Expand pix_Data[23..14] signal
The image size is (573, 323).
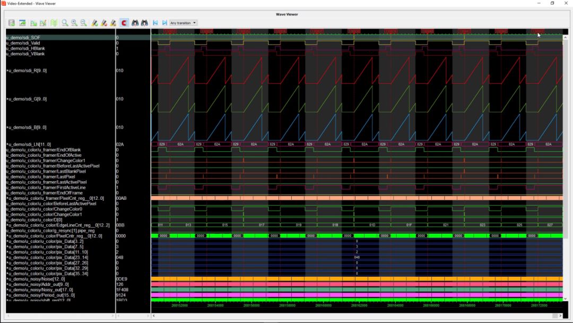[x=7, y=258]
